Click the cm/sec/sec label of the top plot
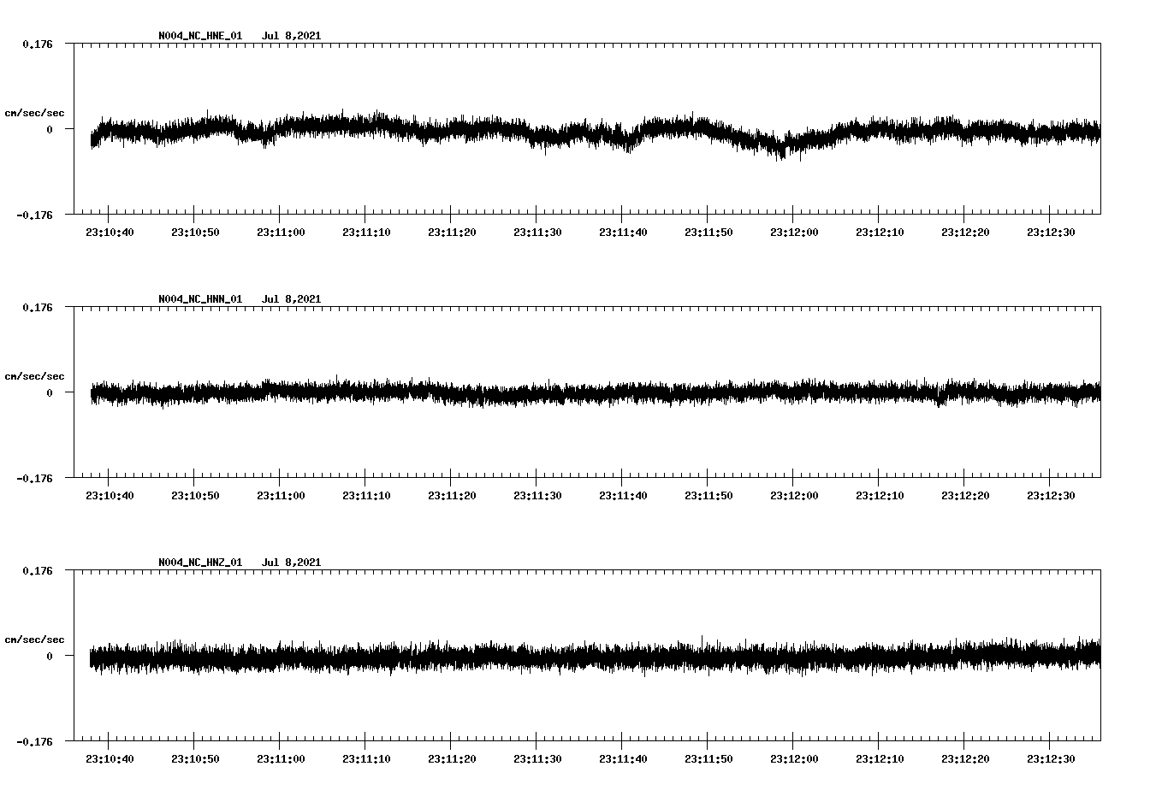The height and width of the screenshot is (790, 1162). [x=35, y=112]
